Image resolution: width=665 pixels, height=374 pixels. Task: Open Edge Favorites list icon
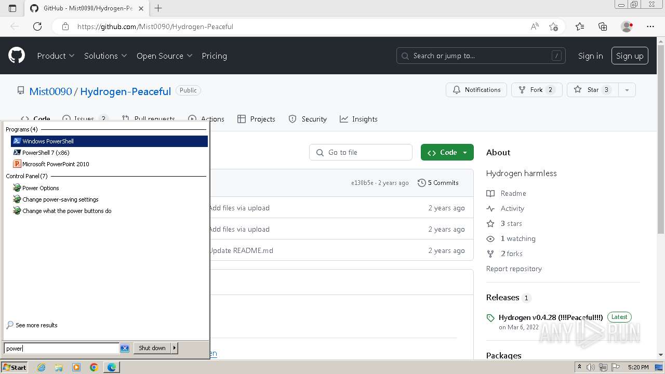pyautogui.click(x=580, y=26)
